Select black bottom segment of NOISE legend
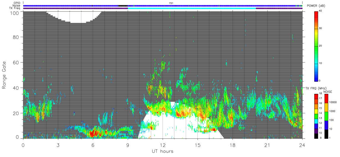 click(x=326, y=134)
